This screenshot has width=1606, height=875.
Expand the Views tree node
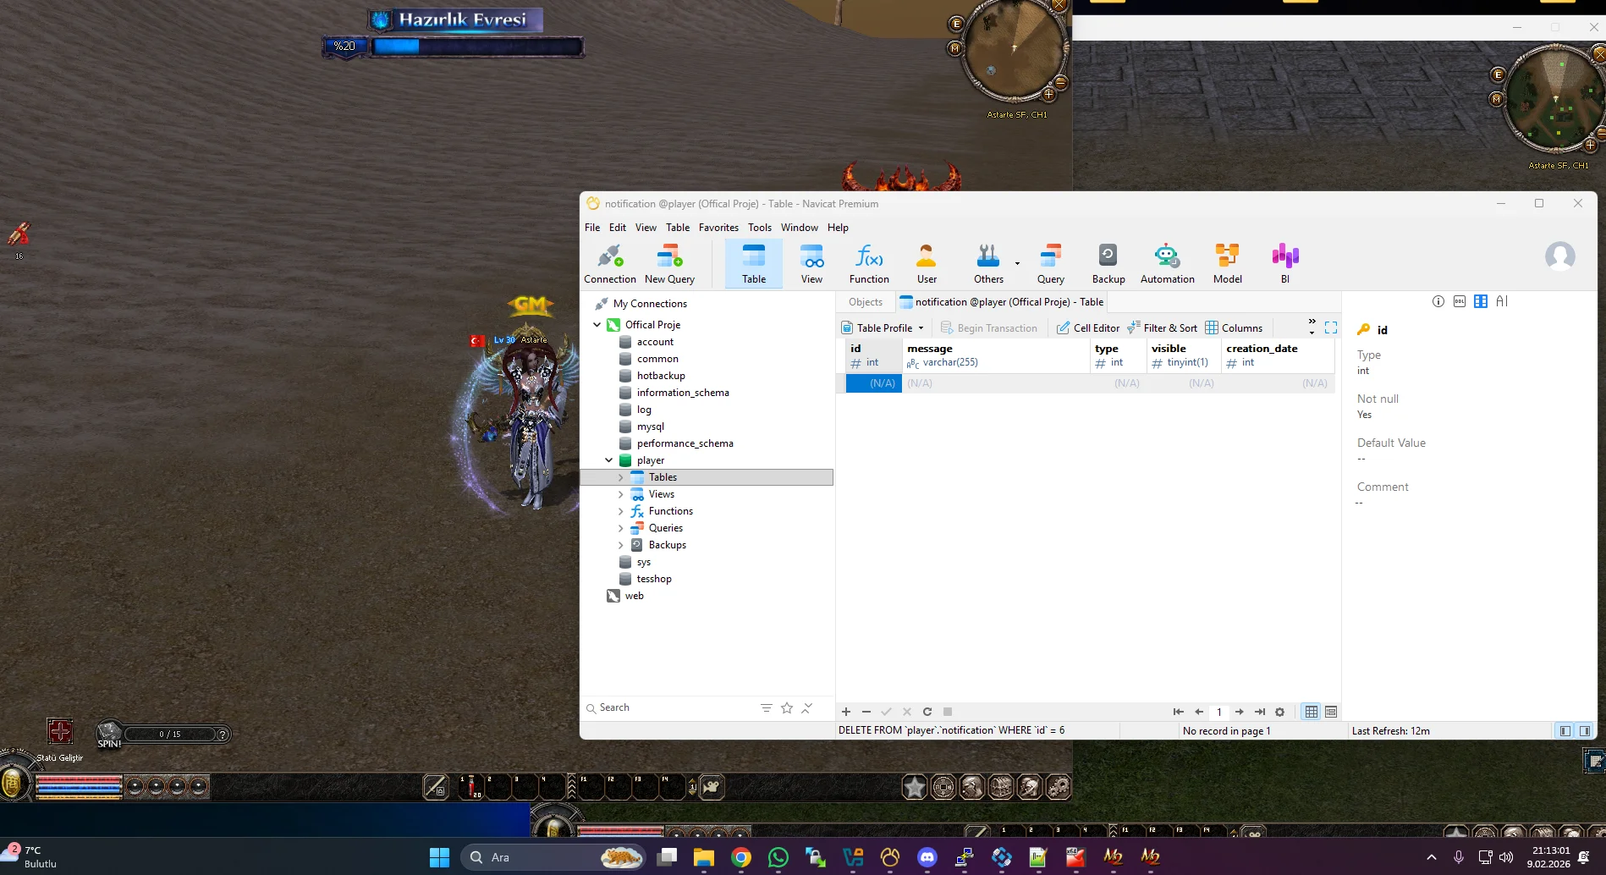(620, 494)
